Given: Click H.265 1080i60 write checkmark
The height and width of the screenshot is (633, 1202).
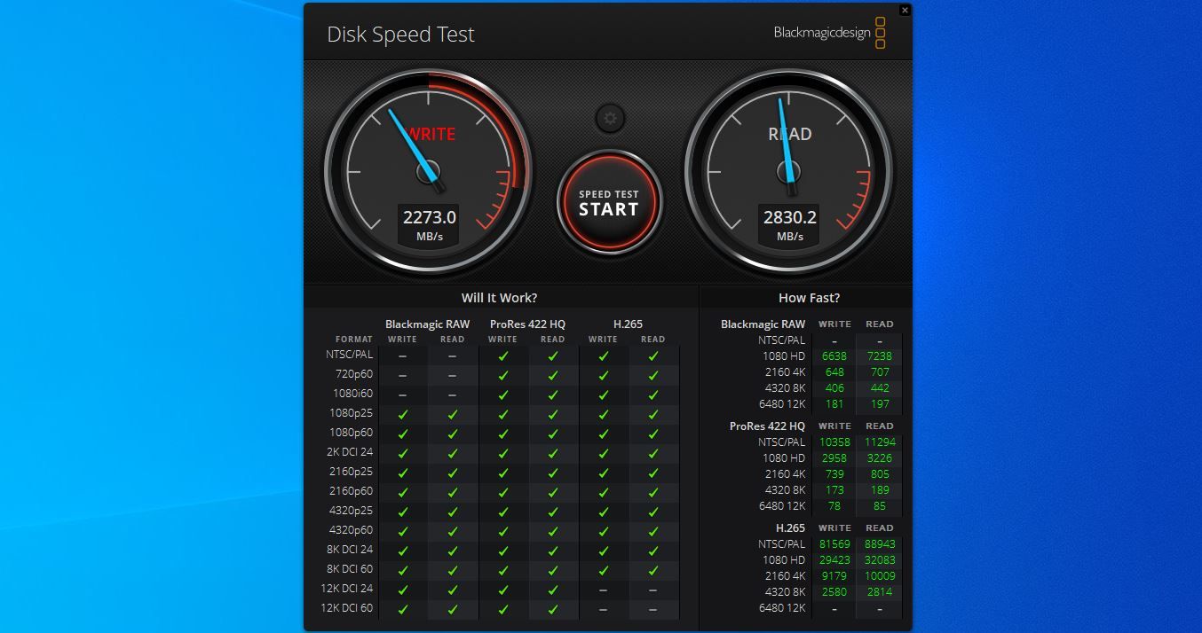Looking at the screenshot, I should pyautogui.click(x=603, y=395).
